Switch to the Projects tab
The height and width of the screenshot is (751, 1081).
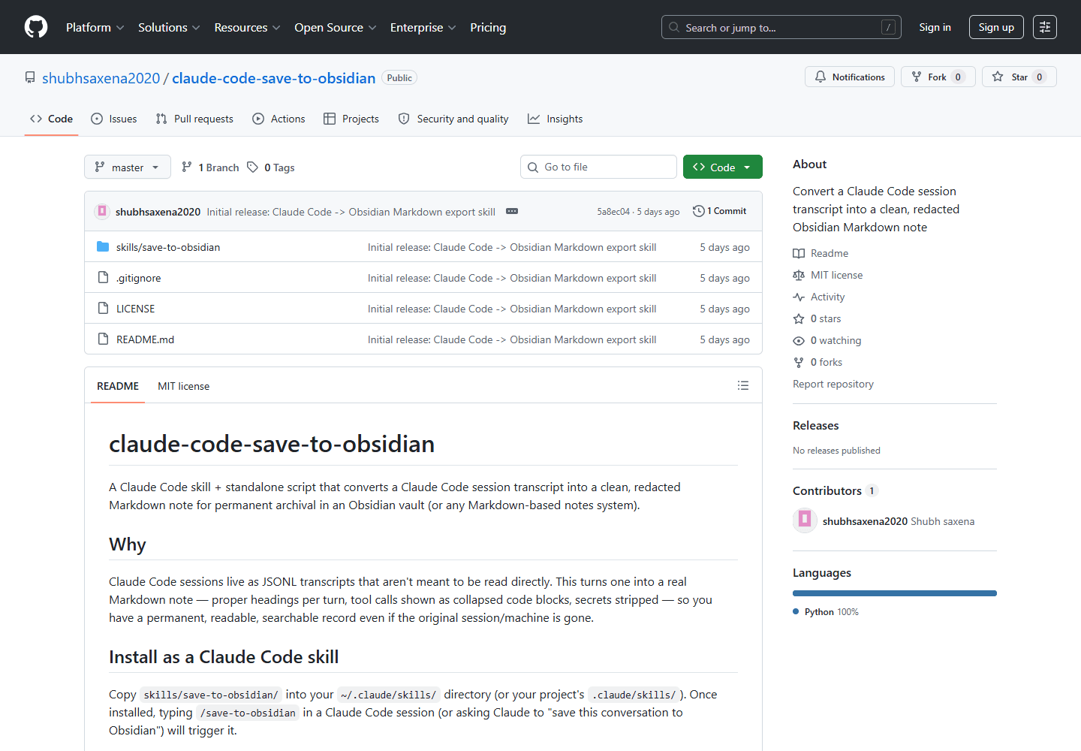point(351,119)
